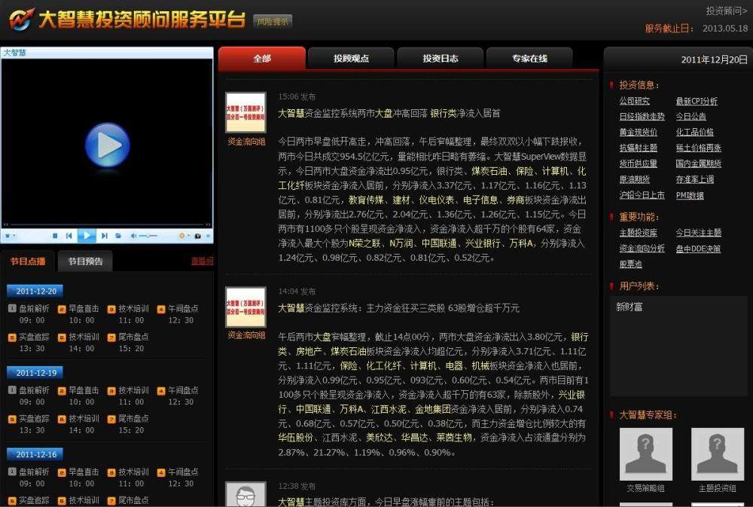Open the orange settings dropdown in the player bar
The image size is (753, 507).
tap(184, 236)
